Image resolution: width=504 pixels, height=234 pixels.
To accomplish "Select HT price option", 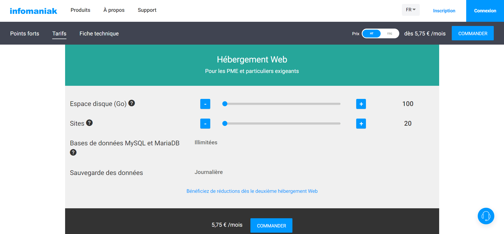I will 371,34.
